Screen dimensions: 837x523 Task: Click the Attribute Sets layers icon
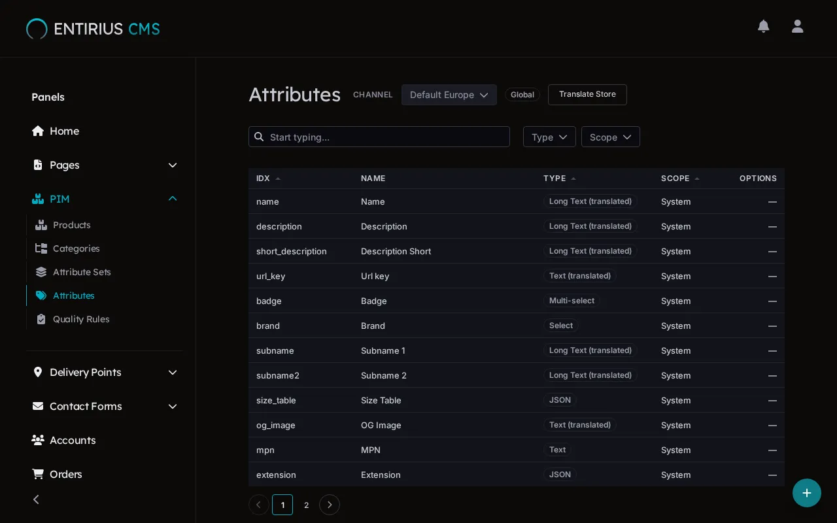(41, 272)
